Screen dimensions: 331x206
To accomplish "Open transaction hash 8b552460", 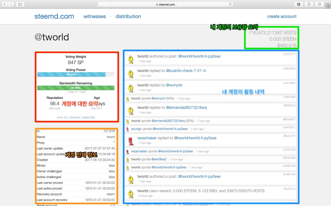I will point(289,158).
